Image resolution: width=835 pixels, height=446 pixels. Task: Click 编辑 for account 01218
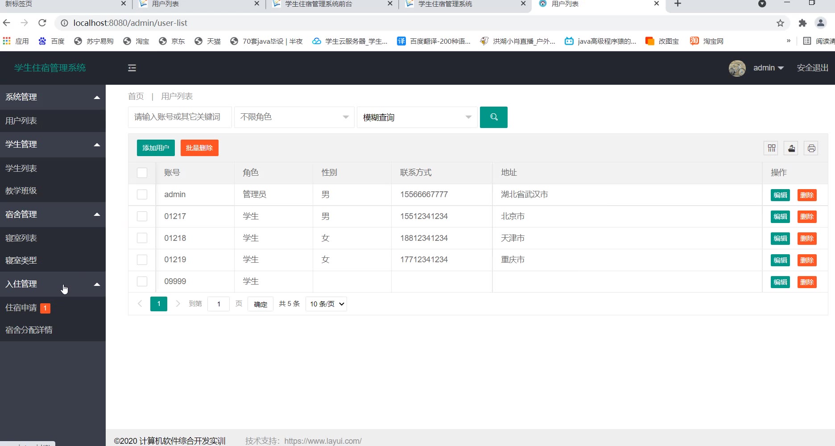click(x=780, y=239)
